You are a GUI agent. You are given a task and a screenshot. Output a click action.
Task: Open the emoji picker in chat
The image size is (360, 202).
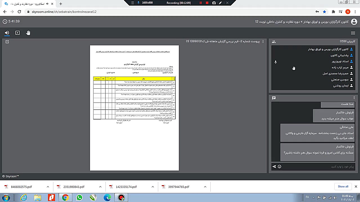coord(279,167)
